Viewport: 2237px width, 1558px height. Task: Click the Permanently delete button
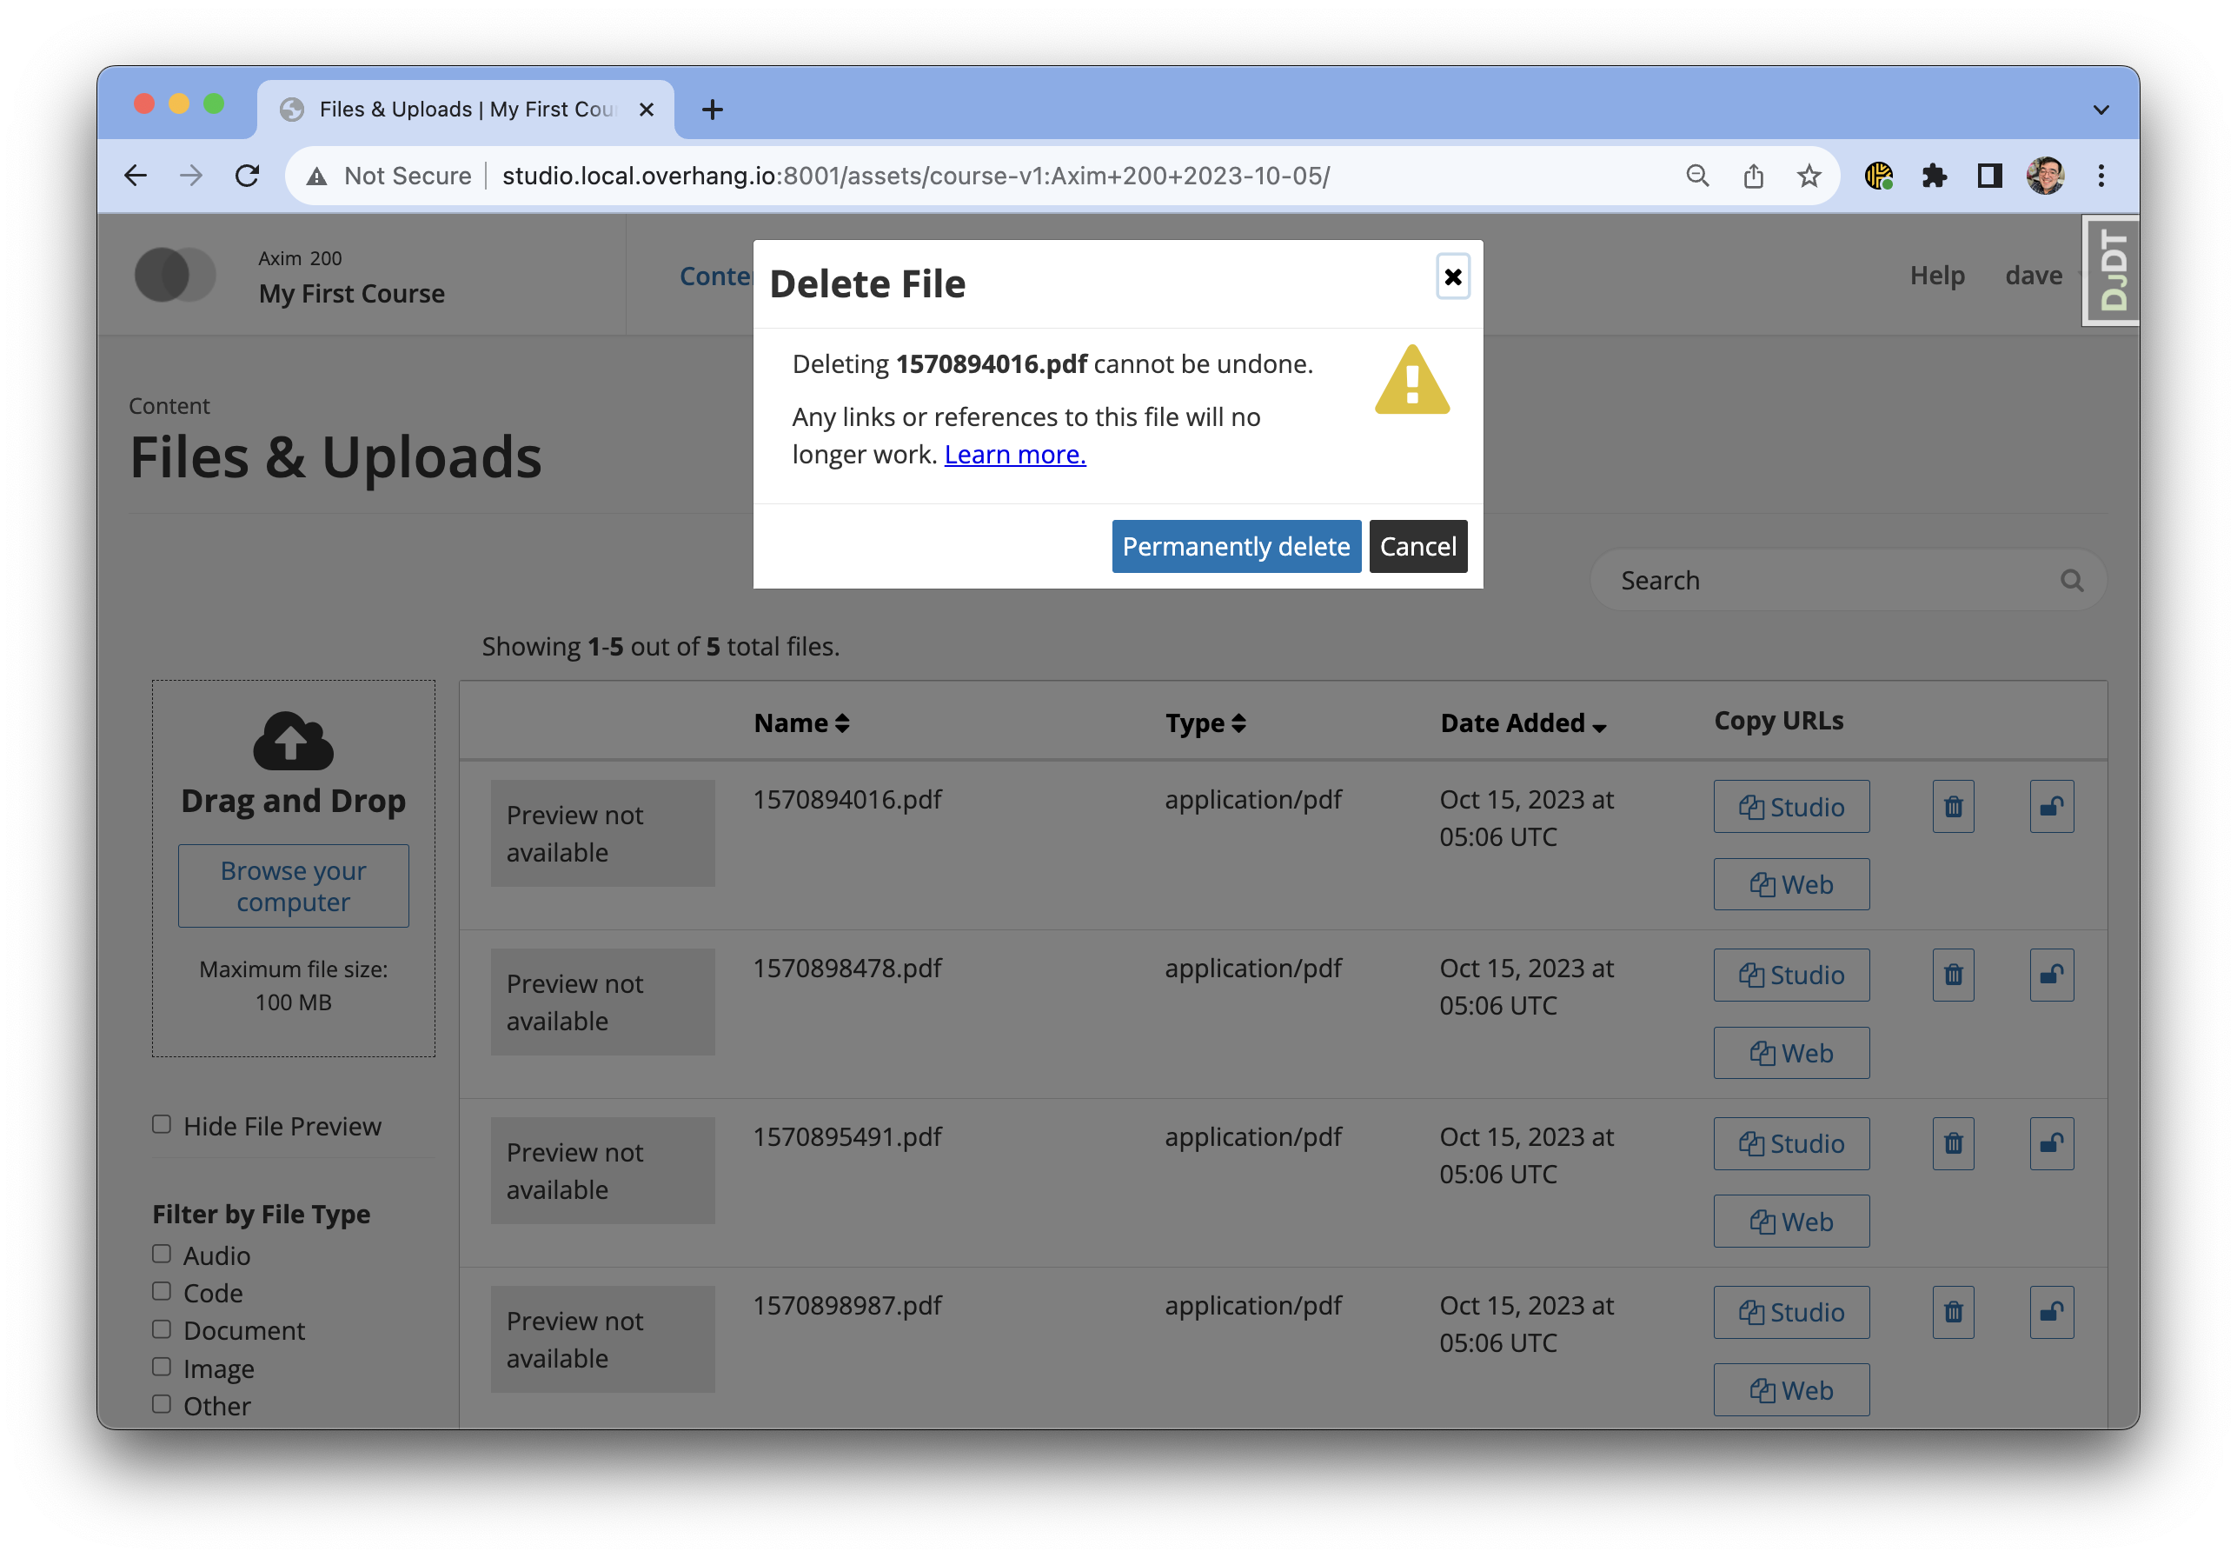[x=1236, y=546]
